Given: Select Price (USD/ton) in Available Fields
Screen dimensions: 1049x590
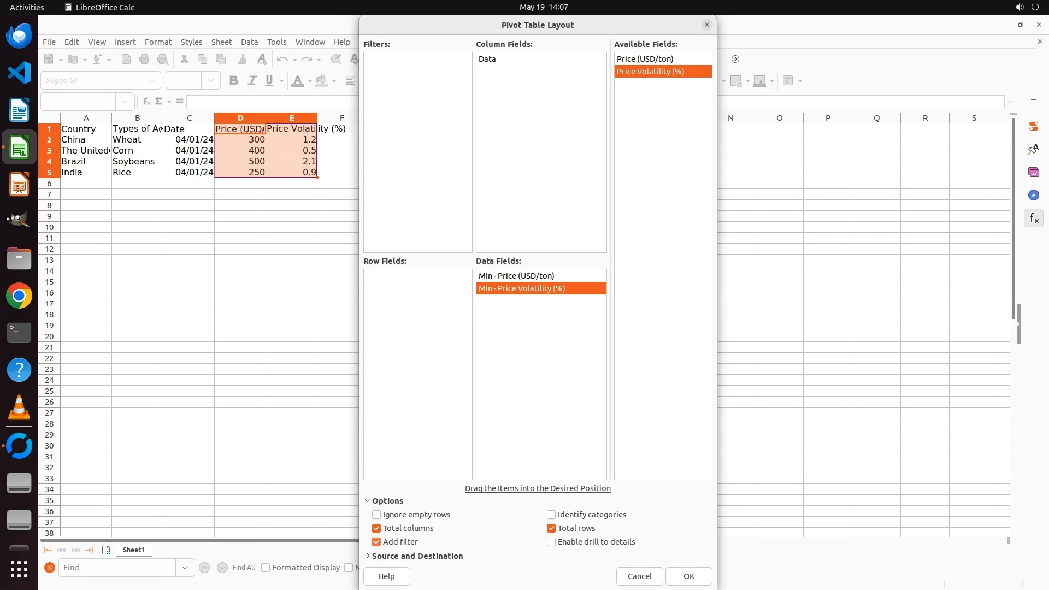Looking at the screenshot, I should pos(645,59).
